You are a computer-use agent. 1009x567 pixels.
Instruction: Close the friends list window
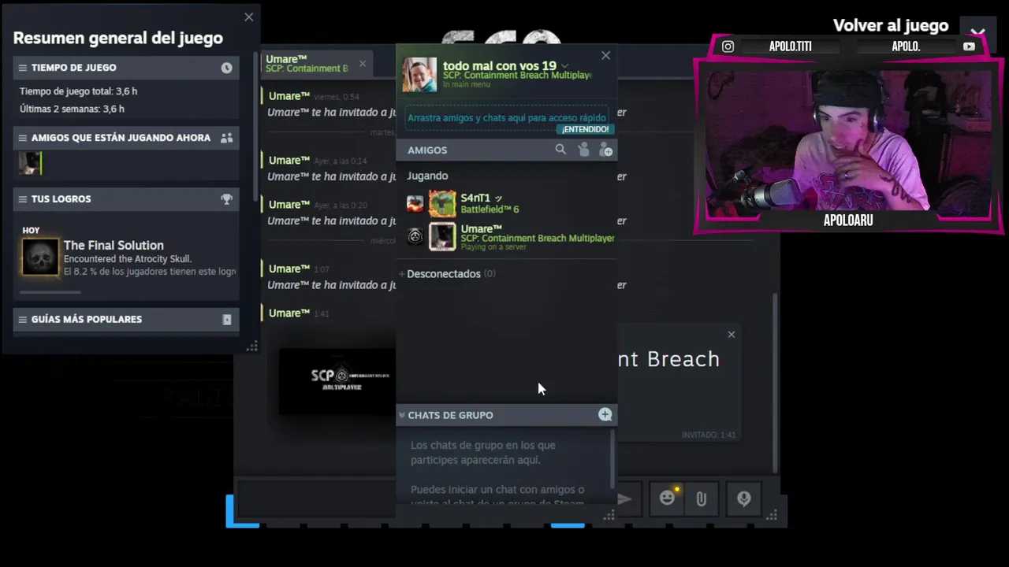click(x=605, y=56)
